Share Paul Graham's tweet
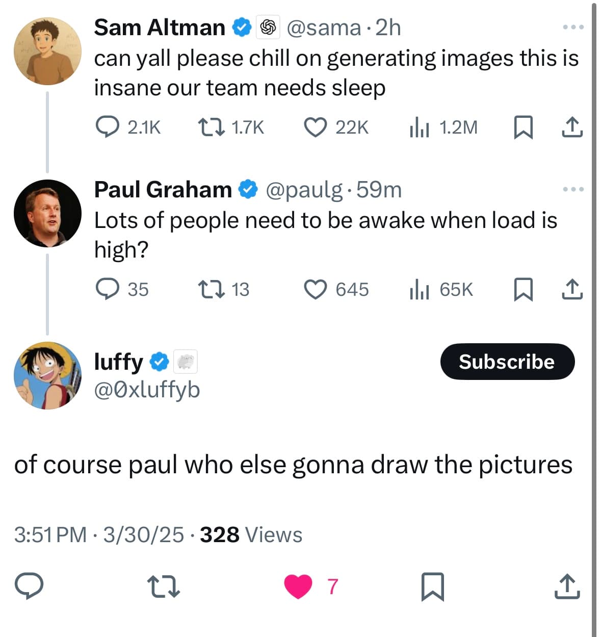 [x=572, y=289]
